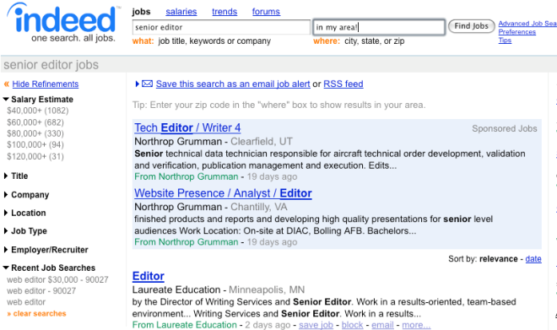This screenshot has height=330, width=557.
Task: Open the trends tab
Action: point(224,11)
